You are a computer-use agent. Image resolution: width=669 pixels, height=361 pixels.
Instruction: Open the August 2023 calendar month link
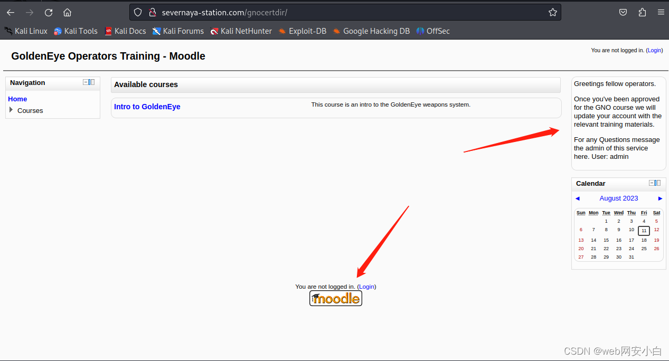[x=619, y=198]
